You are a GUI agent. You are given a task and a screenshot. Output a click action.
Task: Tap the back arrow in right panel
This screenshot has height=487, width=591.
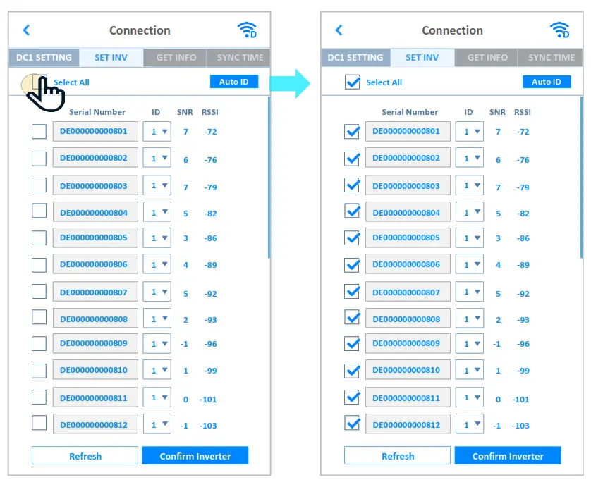339,30
